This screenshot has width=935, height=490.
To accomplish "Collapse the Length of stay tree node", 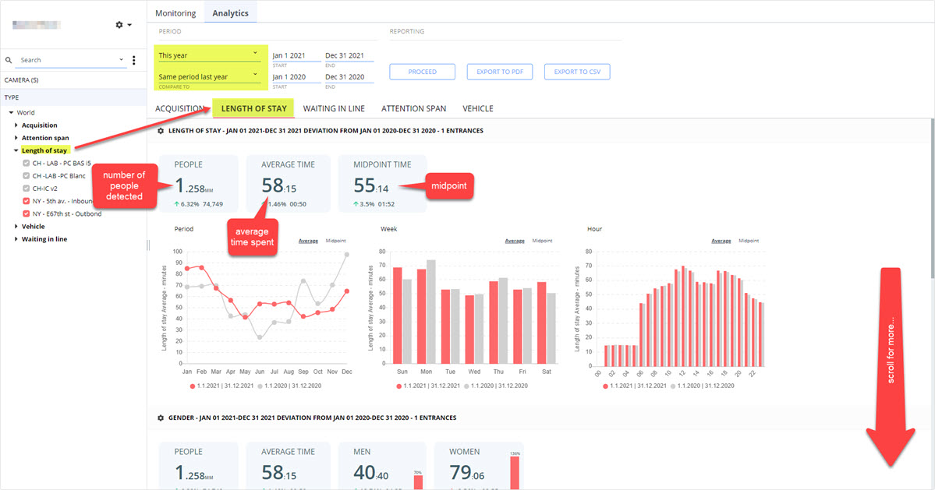I will (x=16, y=150).
